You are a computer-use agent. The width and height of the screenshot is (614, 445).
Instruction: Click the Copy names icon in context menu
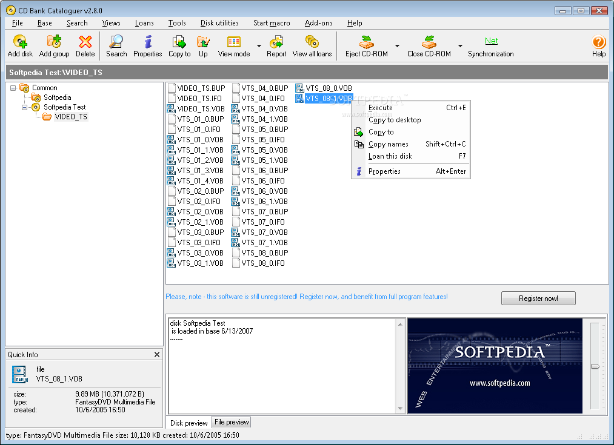pos(359,144)
